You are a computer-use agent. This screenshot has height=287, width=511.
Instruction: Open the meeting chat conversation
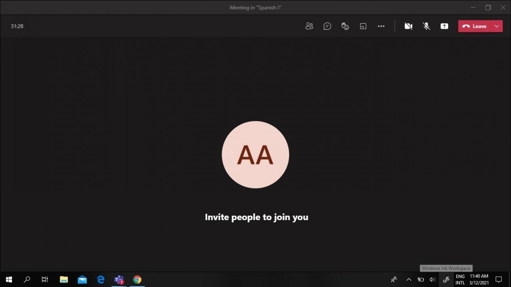[327, 26]
